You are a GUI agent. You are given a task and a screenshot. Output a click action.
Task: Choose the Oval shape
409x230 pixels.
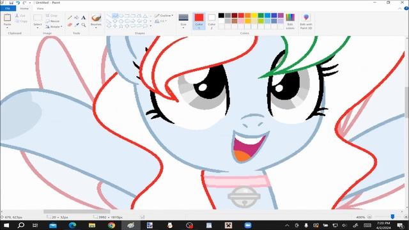pyautogui.click(x=121, y=16)
